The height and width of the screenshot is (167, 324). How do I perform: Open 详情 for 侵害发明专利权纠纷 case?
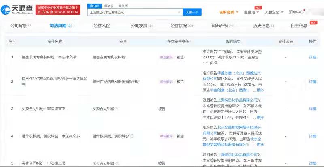coord(313,57)
